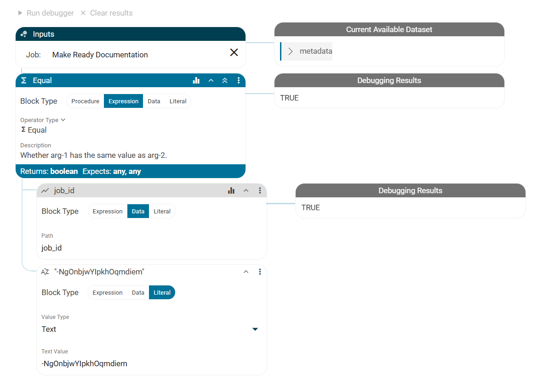Viewport: 543px width, 391px height.
Task: Open the Operator Type dropdown
Action: click(43, 120)
